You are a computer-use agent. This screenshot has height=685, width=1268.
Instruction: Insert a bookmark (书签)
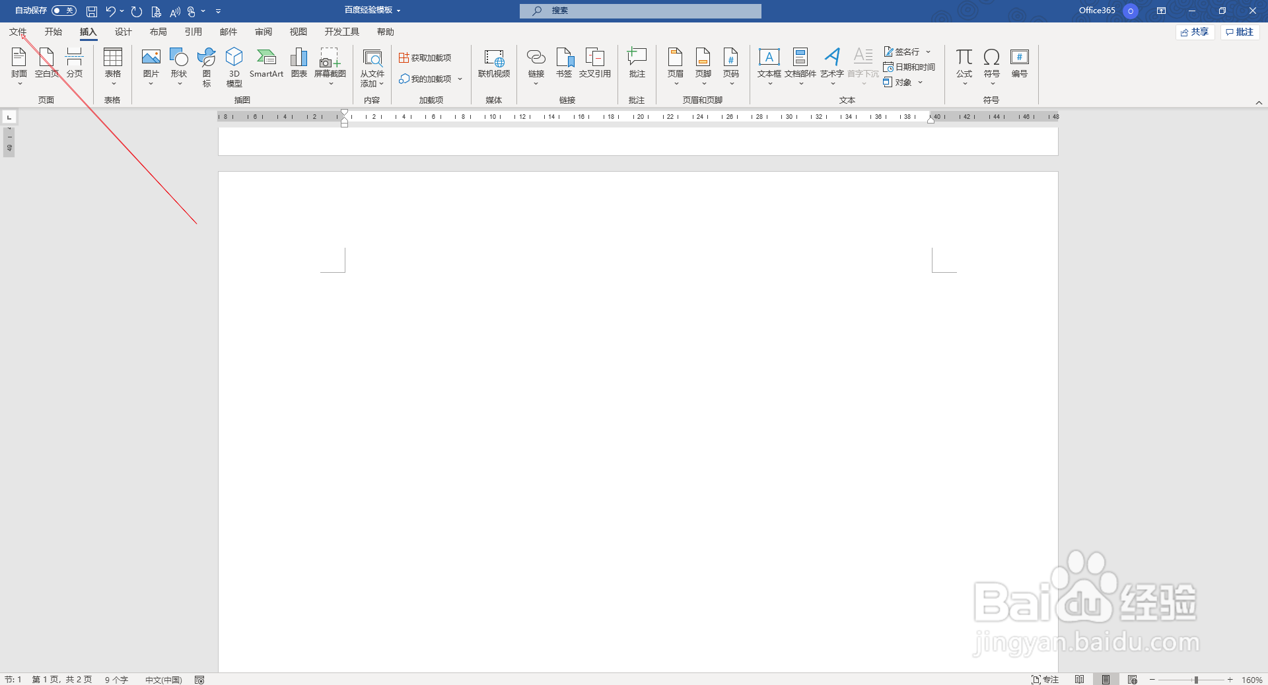pyautogui.click(x=564, y=63)
